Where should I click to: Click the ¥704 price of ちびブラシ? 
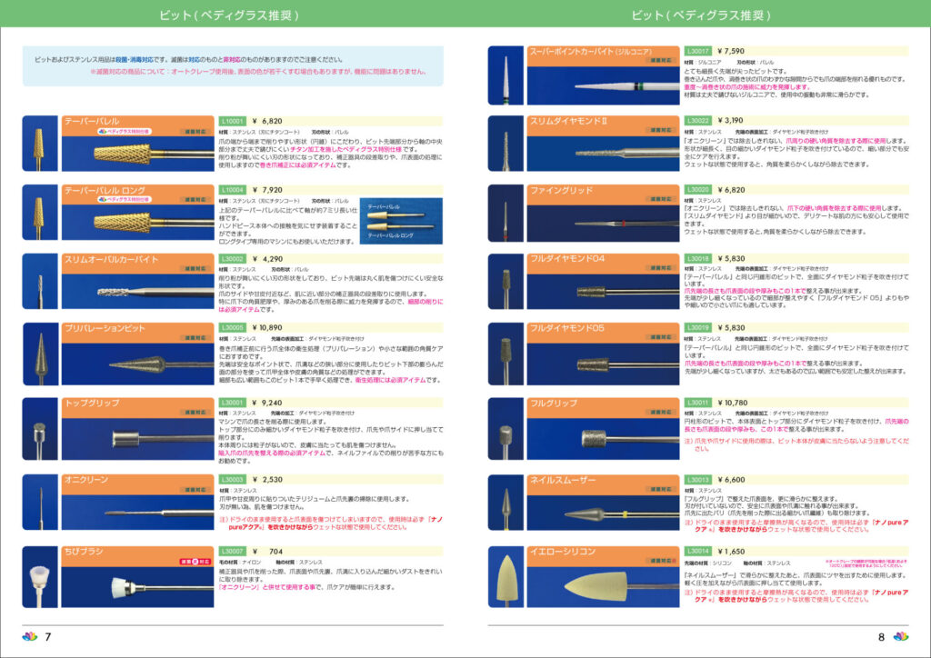[x=268, y=551]
